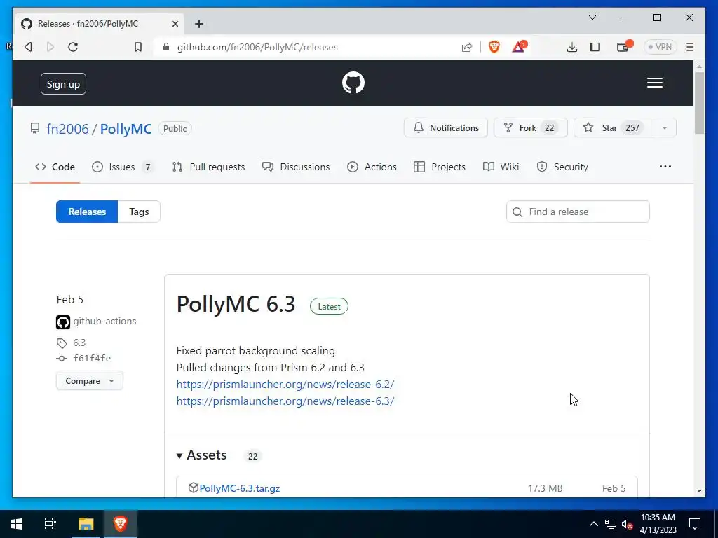This screenshot has width=718, height=538.
Task: Open the Compare dropdown
Action: coord(90,381)
